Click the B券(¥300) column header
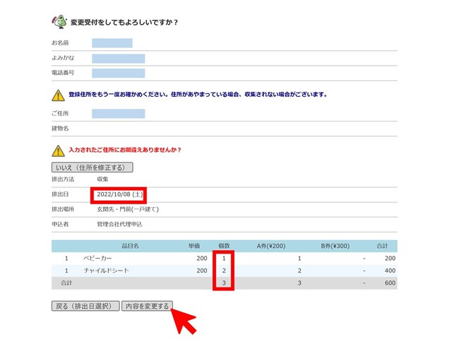This screenshot has height=339, width=452. point(335,246)
